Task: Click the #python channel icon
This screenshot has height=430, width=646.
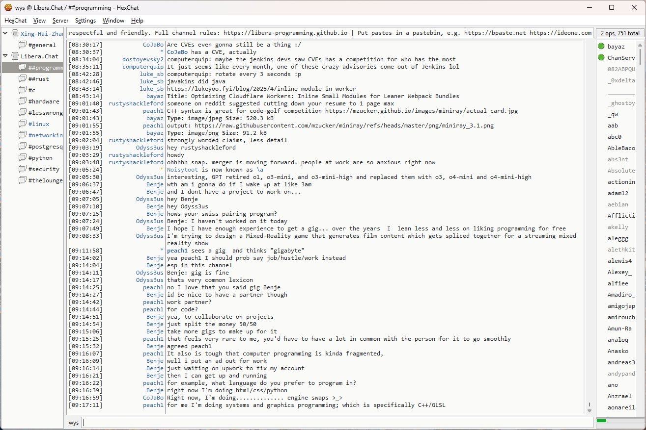Action: tap(23, 158)
